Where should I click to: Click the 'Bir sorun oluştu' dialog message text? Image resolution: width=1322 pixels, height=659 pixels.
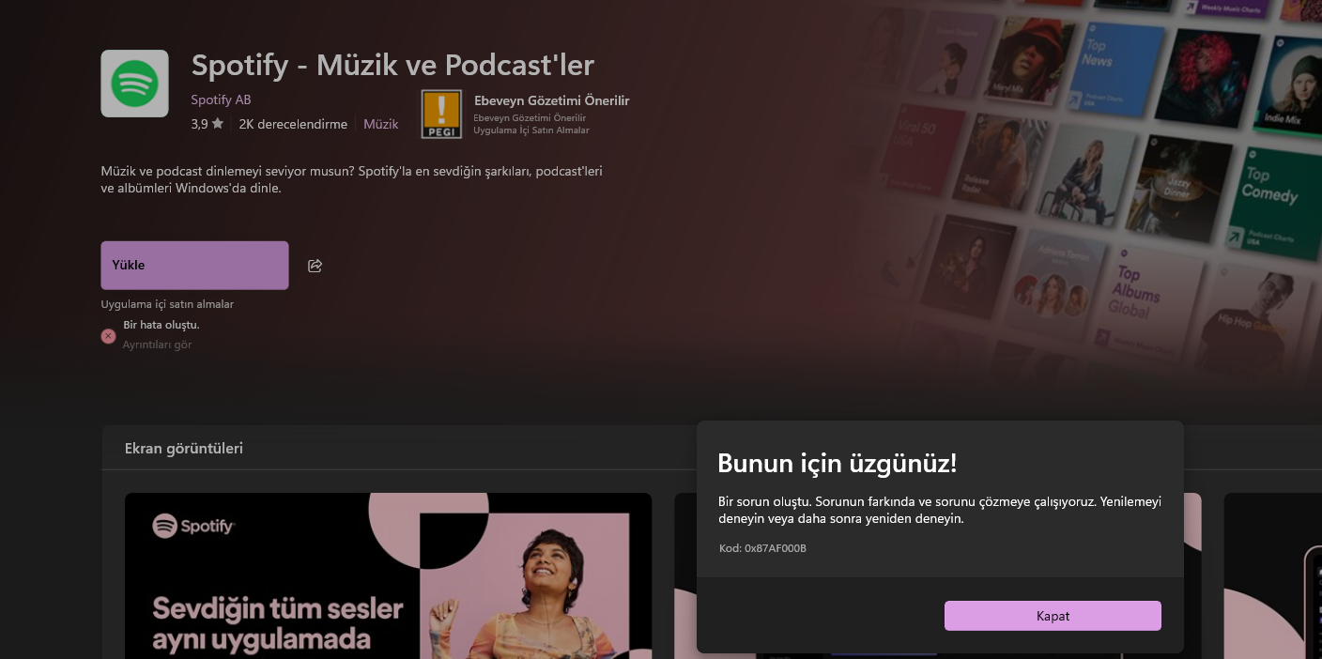tap(940, 510)
